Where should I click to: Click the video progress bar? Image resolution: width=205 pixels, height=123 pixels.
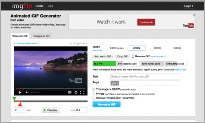pyautogui.click(x=51, y=88)
